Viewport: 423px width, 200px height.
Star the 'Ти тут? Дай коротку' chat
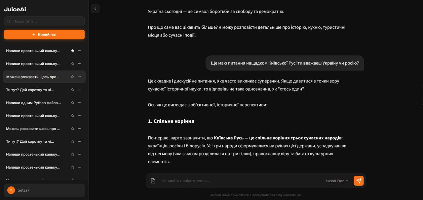[72, 90]
